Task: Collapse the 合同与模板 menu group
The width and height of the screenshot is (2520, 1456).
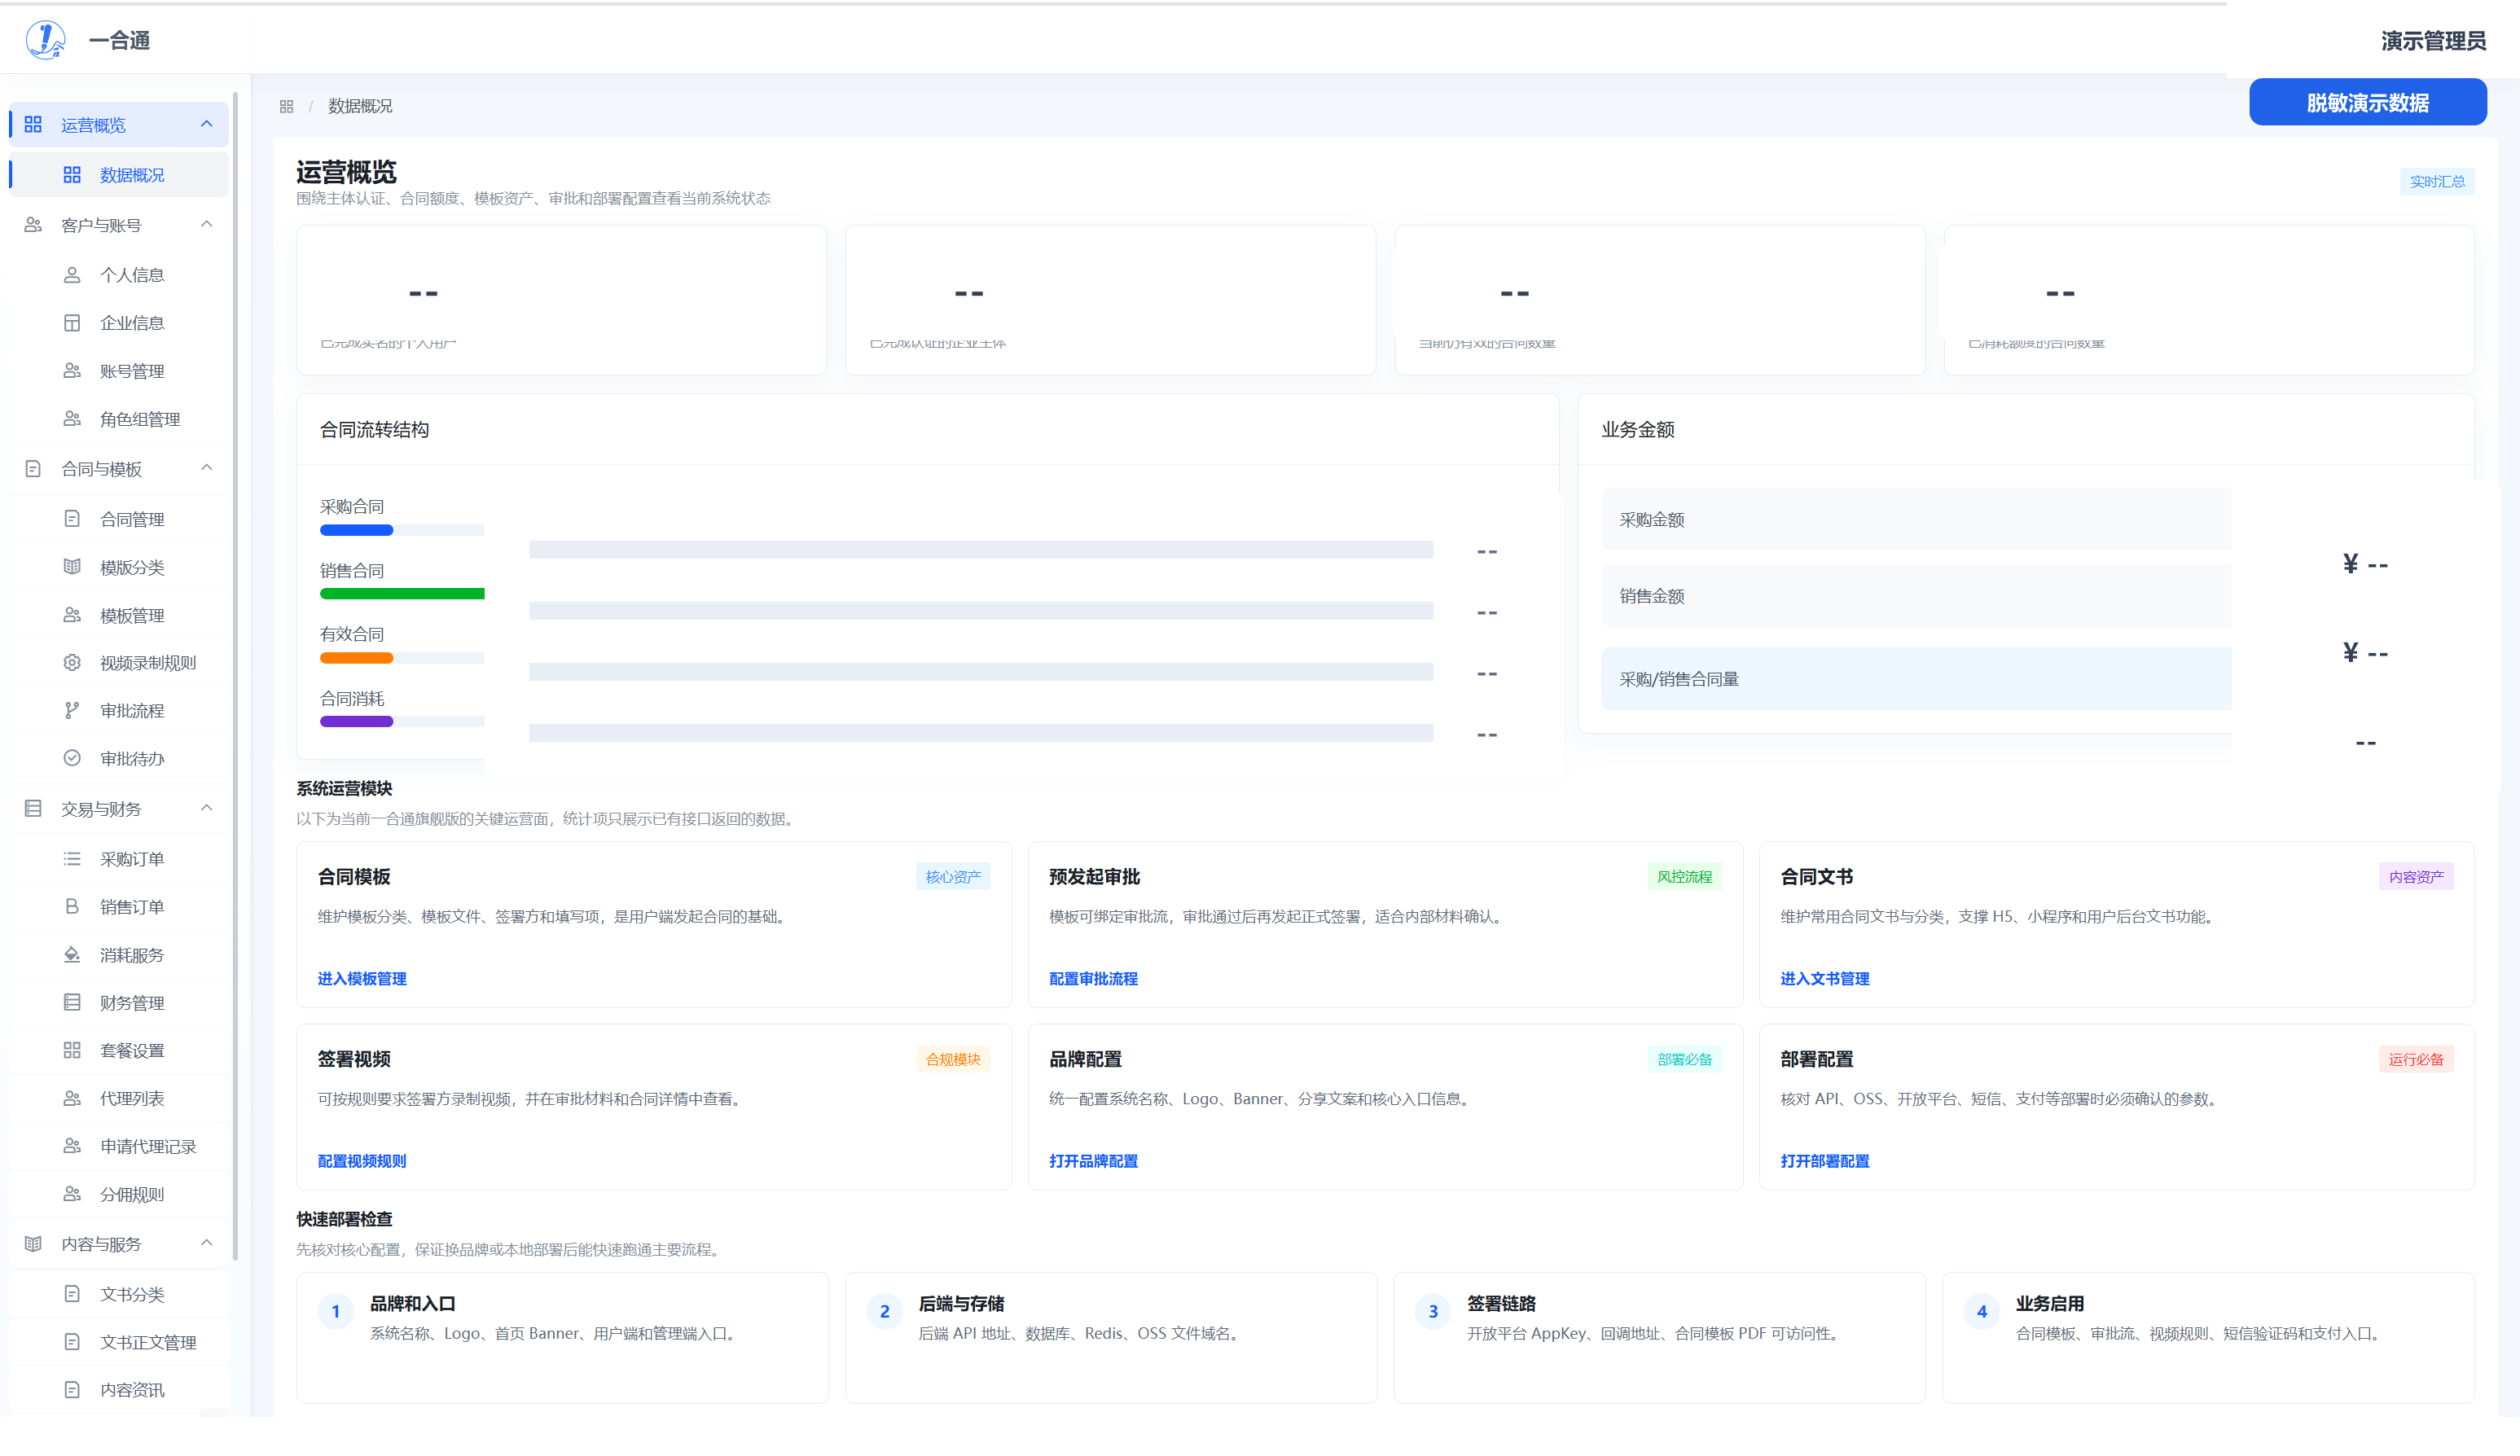Action: pos(207,468)
